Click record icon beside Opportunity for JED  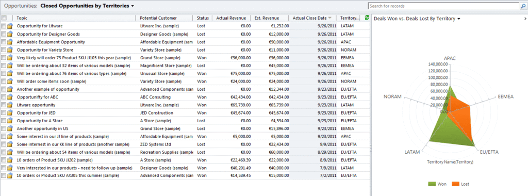[10, 113]
